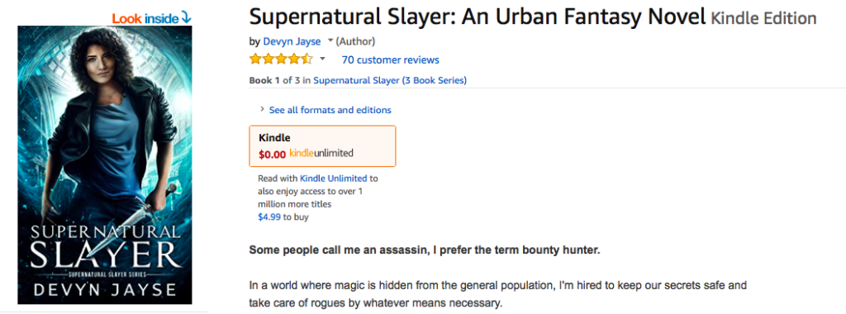Expand the rating breakdown arrow next to stars

click(x=323, y=59)
